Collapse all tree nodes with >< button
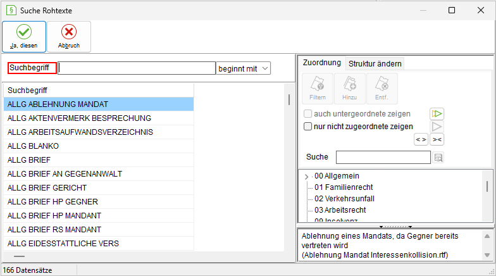The width and height of the screenshot is (496, 276). pyautogui.click(x=437, y=139)
